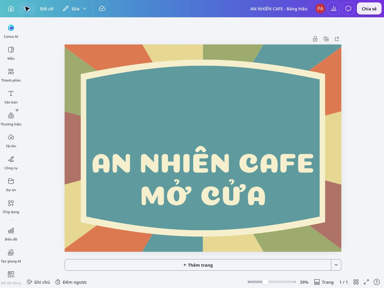Enter fullscreen present mode icon
This screenshot has height=288, width=384.
366,282
